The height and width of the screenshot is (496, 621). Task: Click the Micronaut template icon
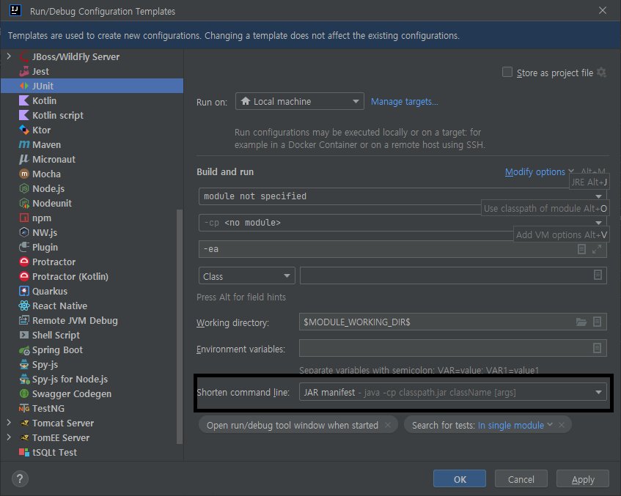[x=24, y=159]
